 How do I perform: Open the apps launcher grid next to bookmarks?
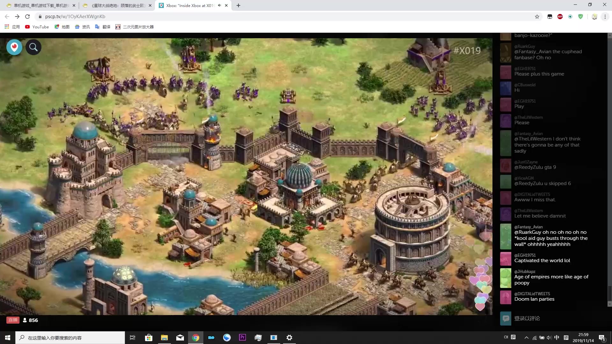click(7, 27)
